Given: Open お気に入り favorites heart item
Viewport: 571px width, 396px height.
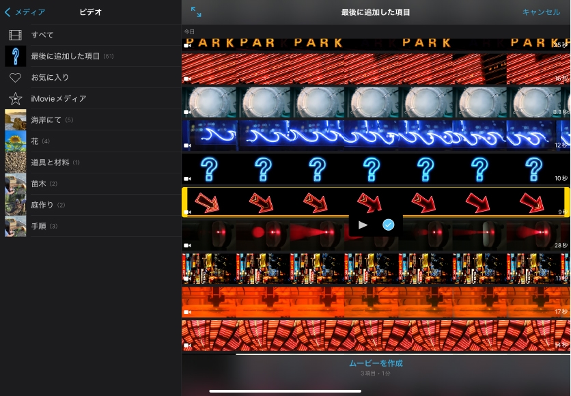Looking at the screenshot, I should pyautogui.click(x=50, y=77).
